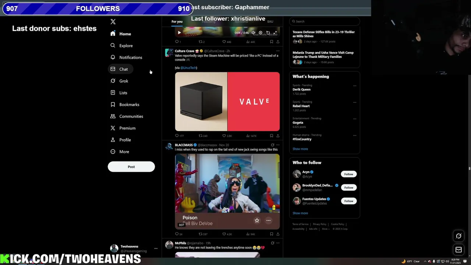Bookmark the BLACCMASS post

click(272, 234)
